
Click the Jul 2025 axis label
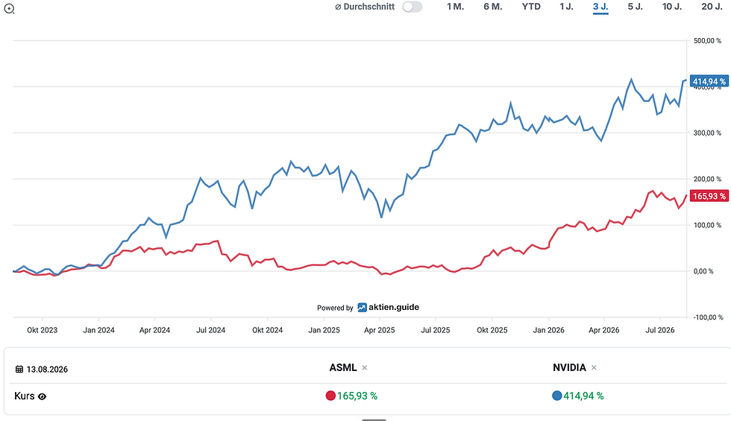tap(436, 330)
